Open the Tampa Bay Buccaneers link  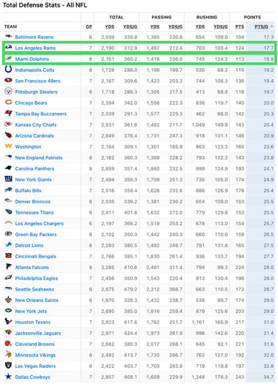tap(41, 114)
